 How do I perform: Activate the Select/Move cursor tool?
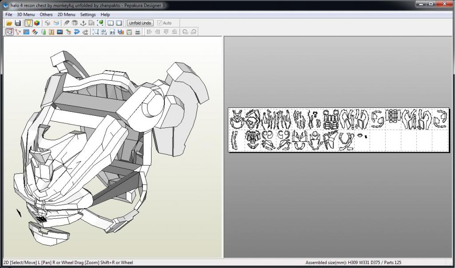pos(10,32)
